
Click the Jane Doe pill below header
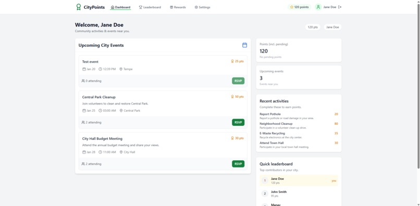click(332, 27)
